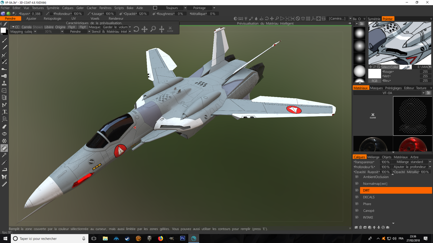Viewport: 433px width, 243px height.
Task: Switch to the Retopologie room tab
Action: [x=53, y=19]
